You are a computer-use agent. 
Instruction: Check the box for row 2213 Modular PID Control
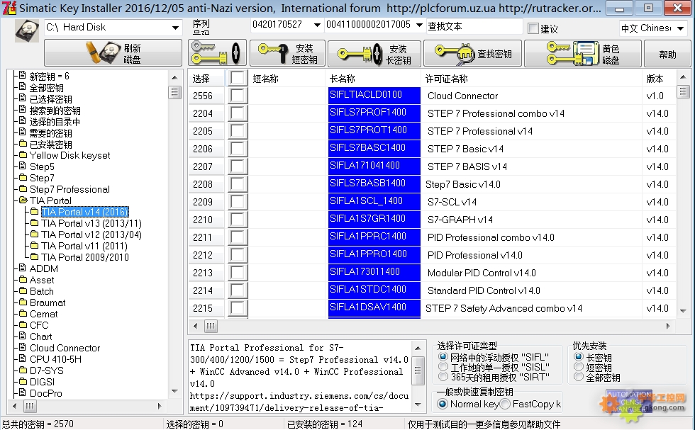(x=238, y=273)
